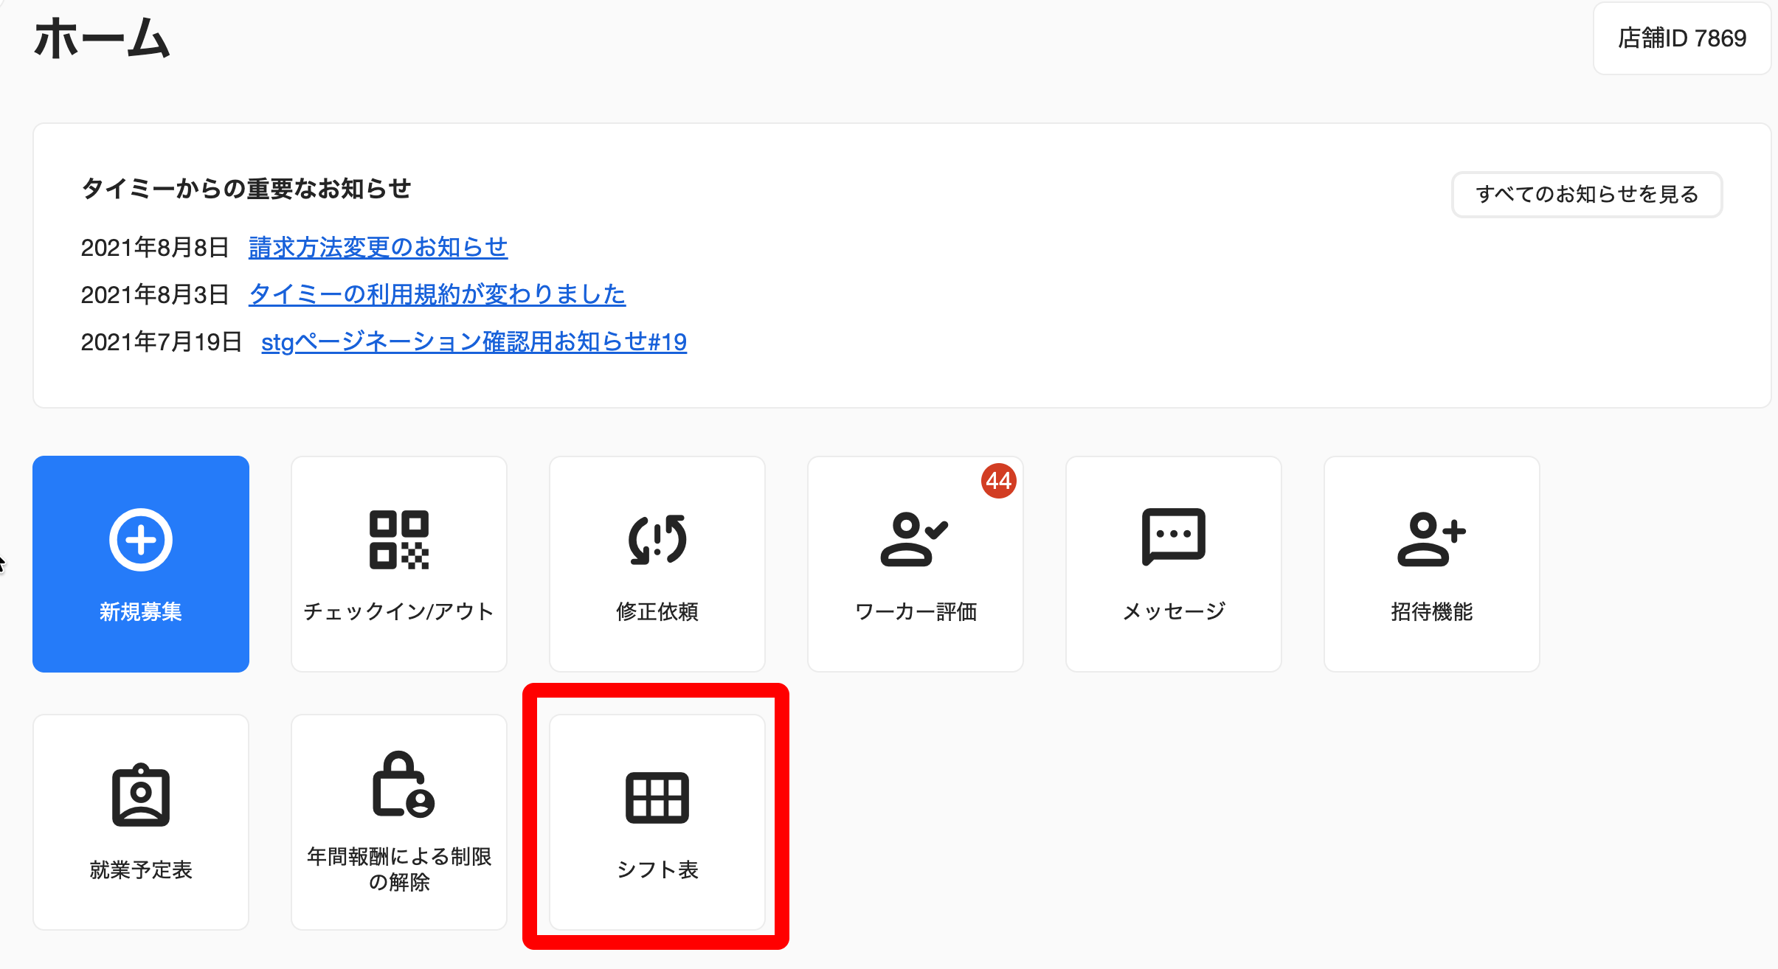
Task: Open the 招待機能 add-person icon
Action: point(1431,540)
